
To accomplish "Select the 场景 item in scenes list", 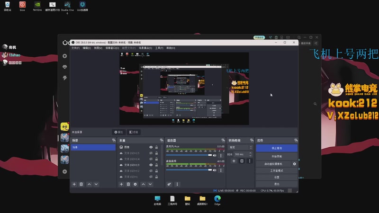I will pyautogui.click(x=93, y=147).
